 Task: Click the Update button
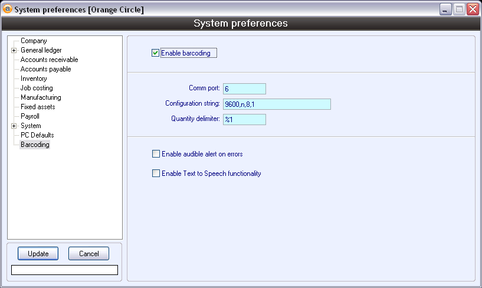[38, 254]
